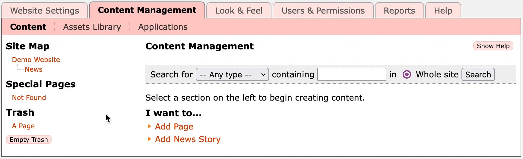Open the Users & Permissions tab
This screenshot has width=523, height=159.
323,11
